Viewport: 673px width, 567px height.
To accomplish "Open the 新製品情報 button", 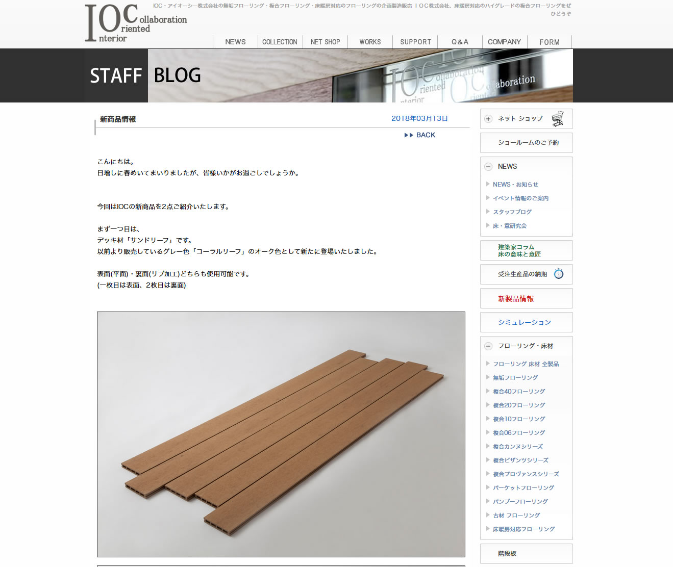I will (527, 298).
